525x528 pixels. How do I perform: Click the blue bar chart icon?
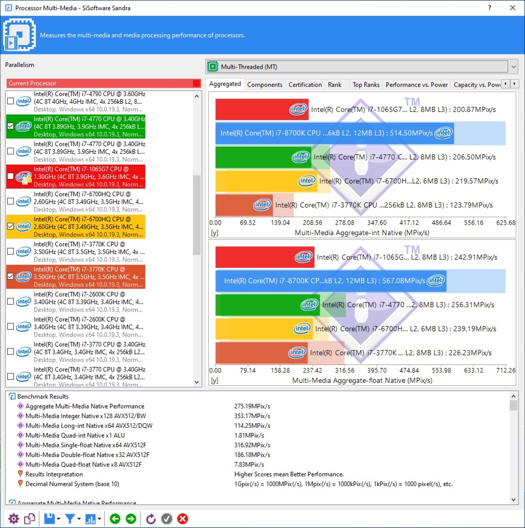[90, 519]
